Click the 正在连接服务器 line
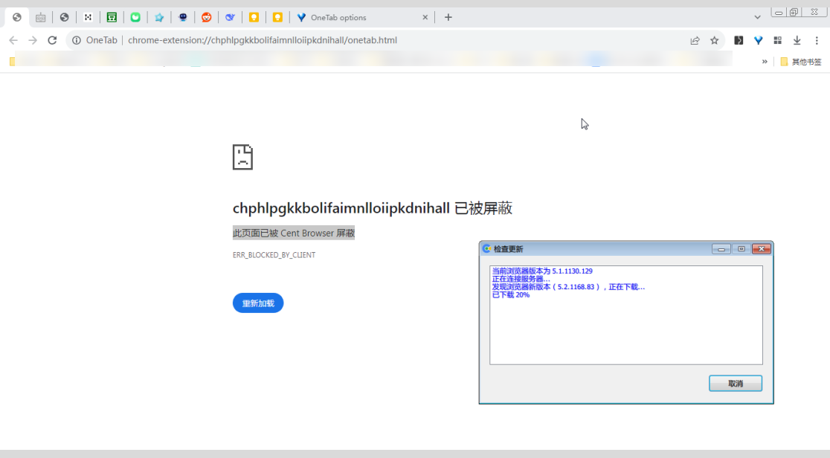 (x=521, y=279)
